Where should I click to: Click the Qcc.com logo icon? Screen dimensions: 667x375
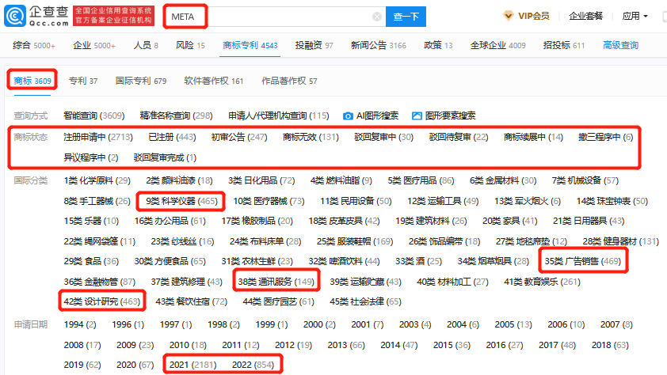15,16
